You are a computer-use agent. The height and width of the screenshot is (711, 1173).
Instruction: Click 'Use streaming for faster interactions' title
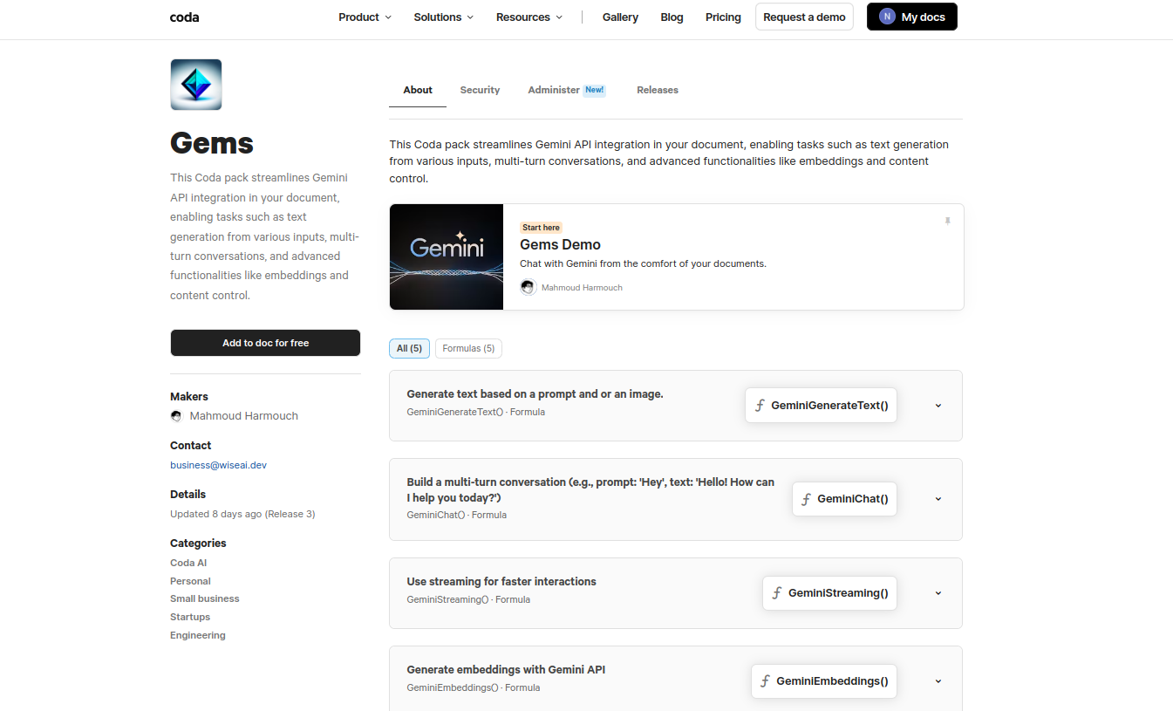pyautogui.click(x=501, y=582)
